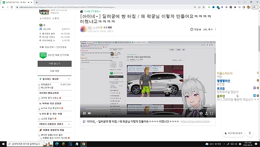The image size is (260, 147).
Task: Click the scroll-to-top arrow button
Action: coord(250,133)
